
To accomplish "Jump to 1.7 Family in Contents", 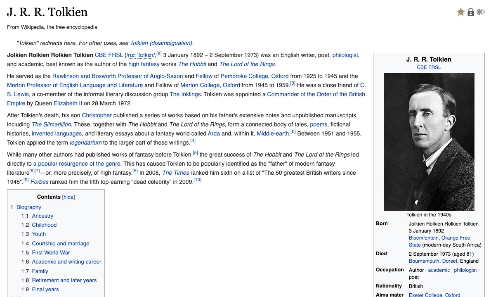I will 40,271.
